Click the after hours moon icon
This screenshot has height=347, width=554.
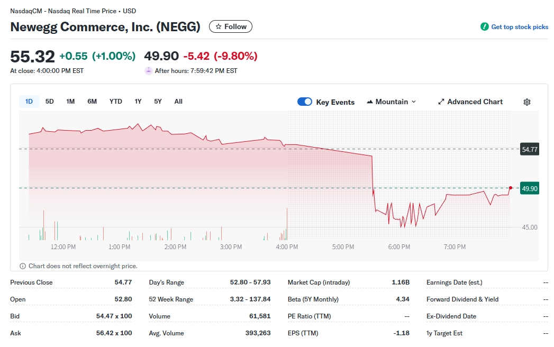pos(148,71)
